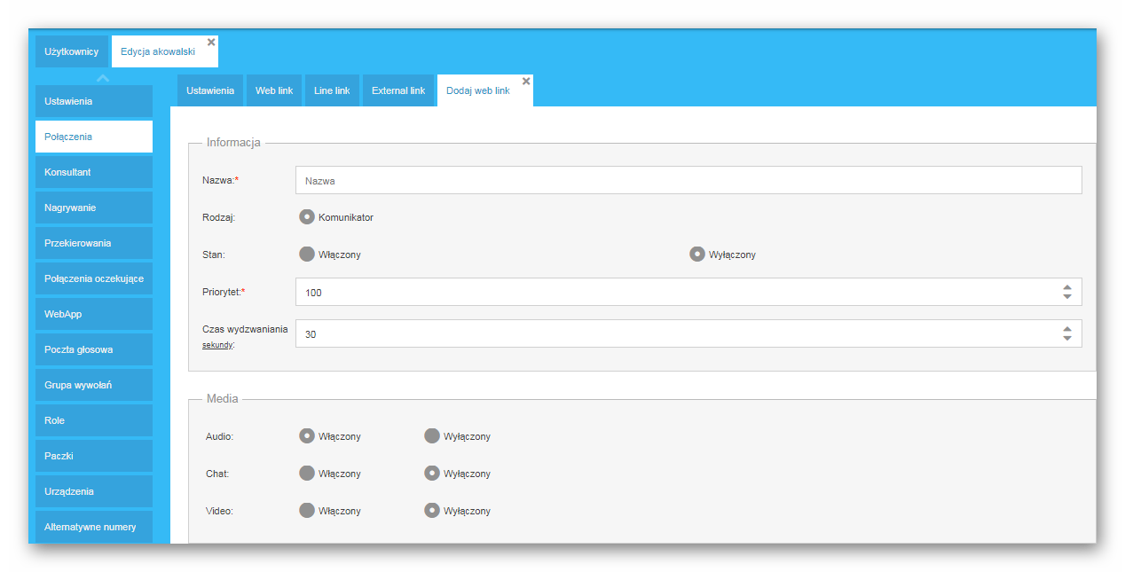Select the Komunikator radio option
Viewport: 1125px width, 572px height.
click(x=307, y=217)
